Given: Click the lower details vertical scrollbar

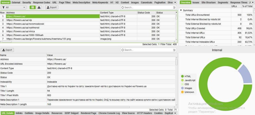Looking at the screenshot, I should (176, 62).
